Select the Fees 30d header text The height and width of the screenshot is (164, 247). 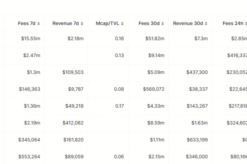(149, 24)
